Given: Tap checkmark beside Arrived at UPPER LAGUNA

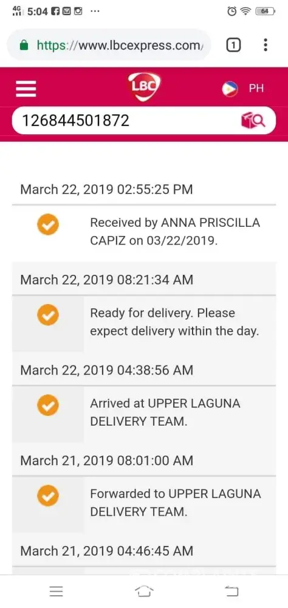Looking at the screenshot, I should click(48, 405).
